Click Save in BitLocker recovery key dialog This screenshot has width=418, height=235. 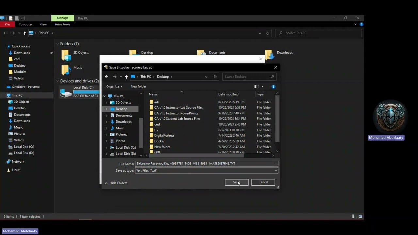236,182
